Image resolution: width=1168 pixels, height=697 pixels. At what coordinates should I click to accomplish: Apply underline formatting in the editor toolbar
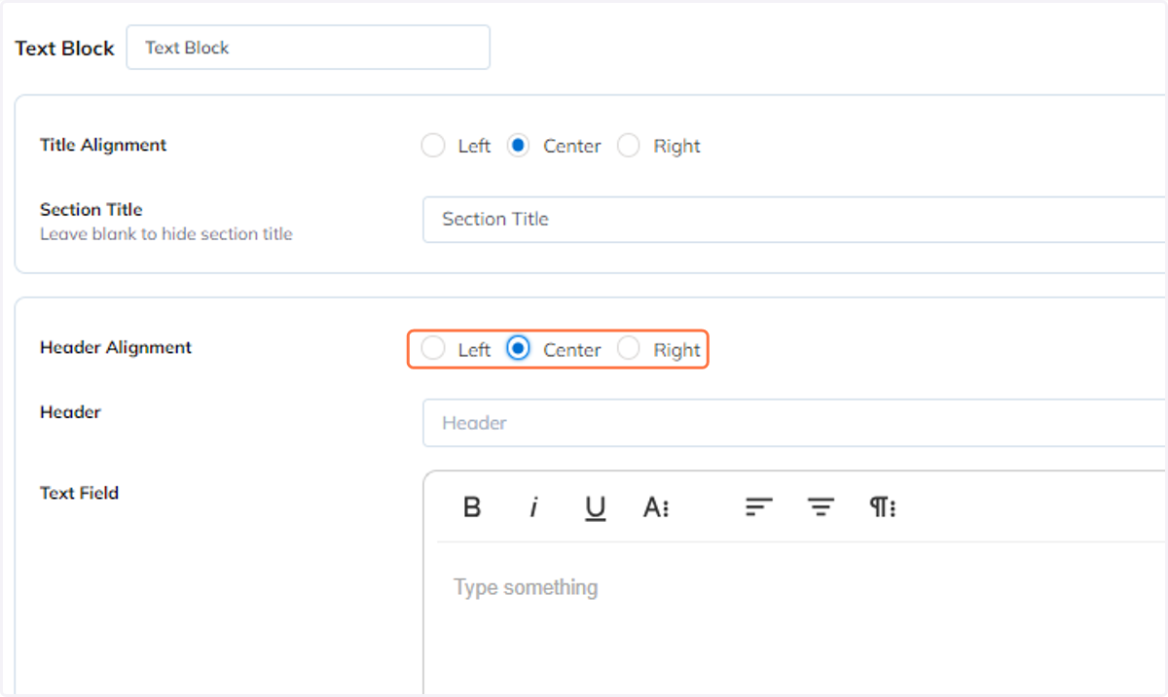click(596, 507)
